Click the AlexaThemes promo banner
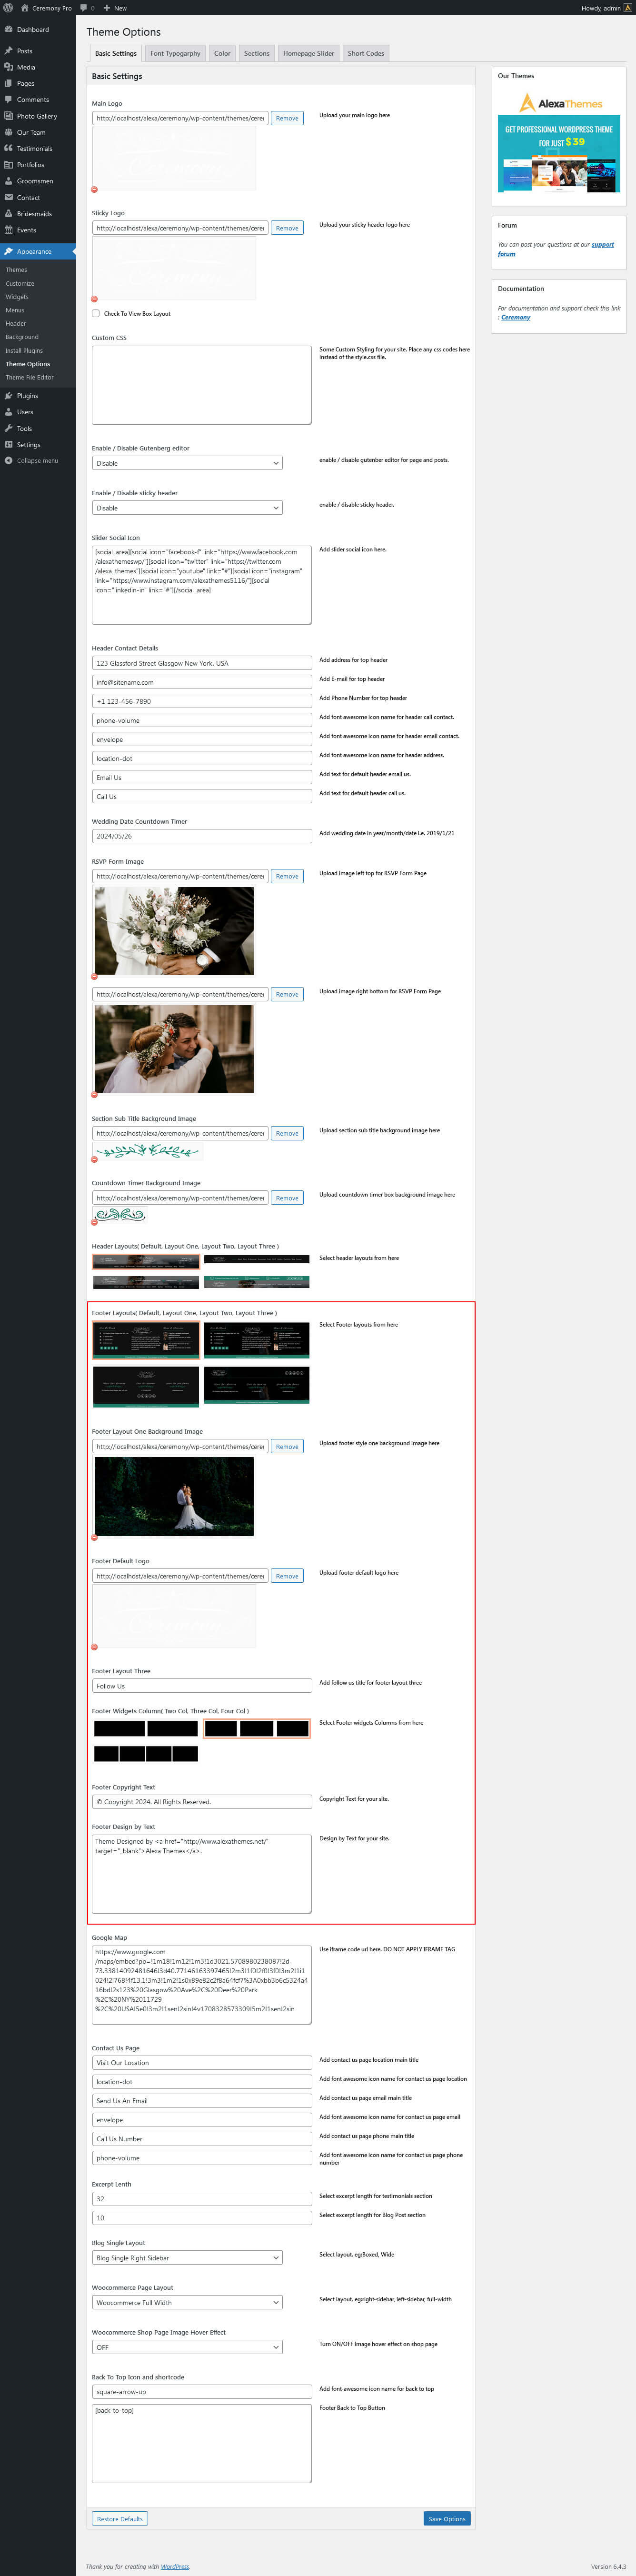This screenshot has height=2576, width=636. tap(559, 141)
